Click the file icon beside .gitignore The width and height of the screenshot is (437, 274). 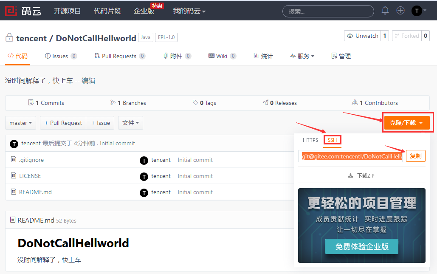pyautogui.click(x=14, y=159)
